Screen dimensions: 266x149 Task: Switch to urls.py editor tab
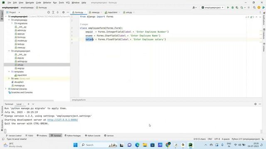pos(128,12)
